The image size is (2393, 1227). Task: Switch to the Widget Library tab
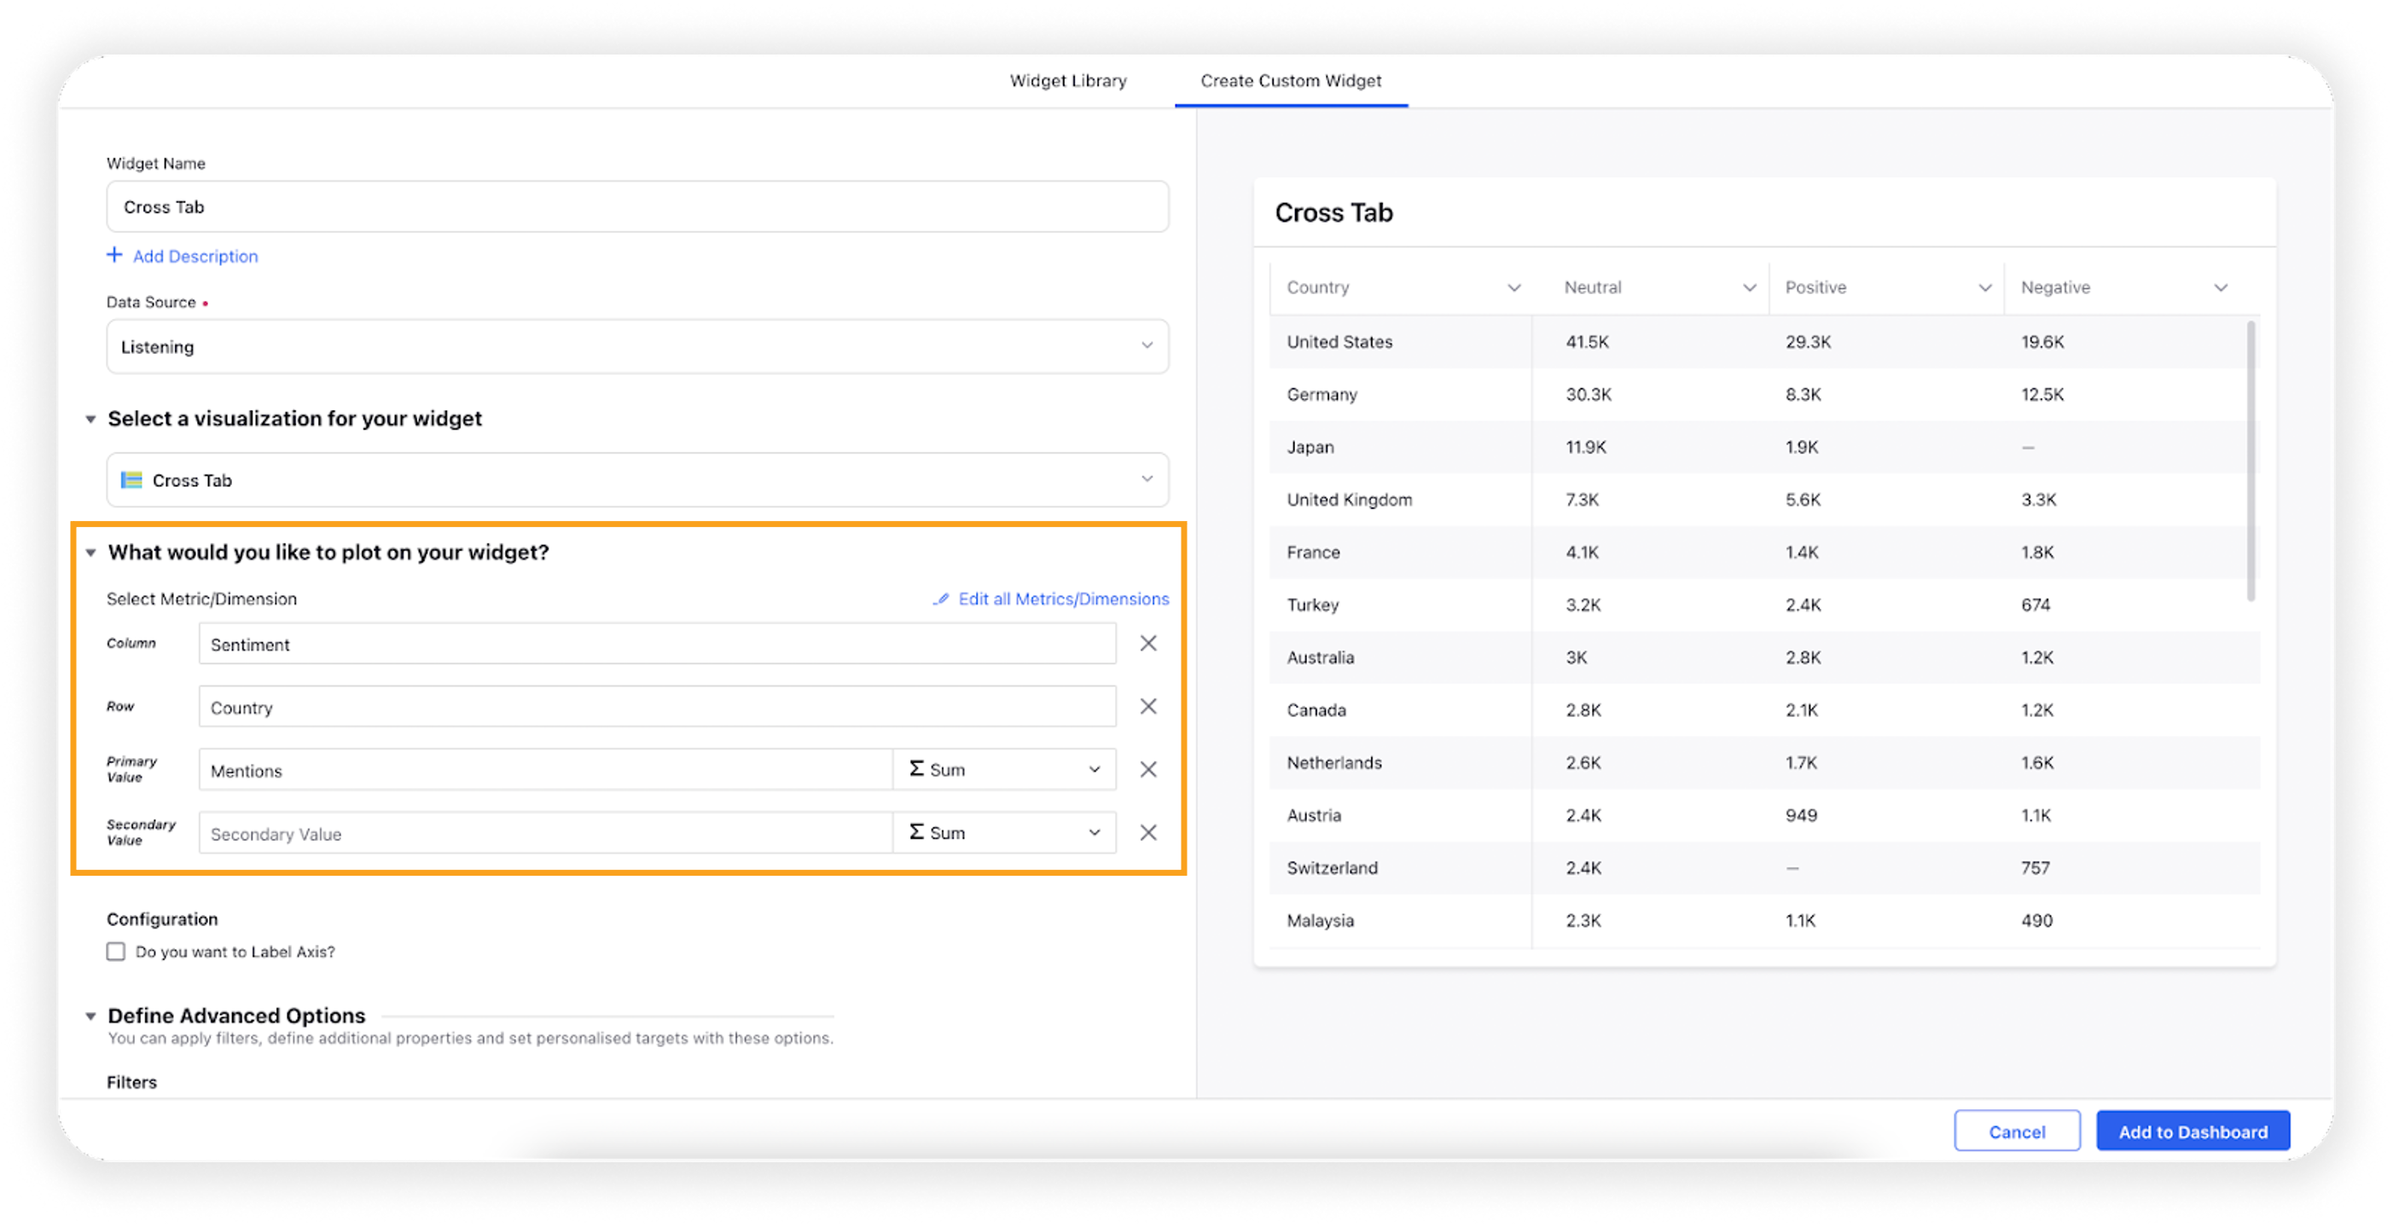coord(1068,81)
